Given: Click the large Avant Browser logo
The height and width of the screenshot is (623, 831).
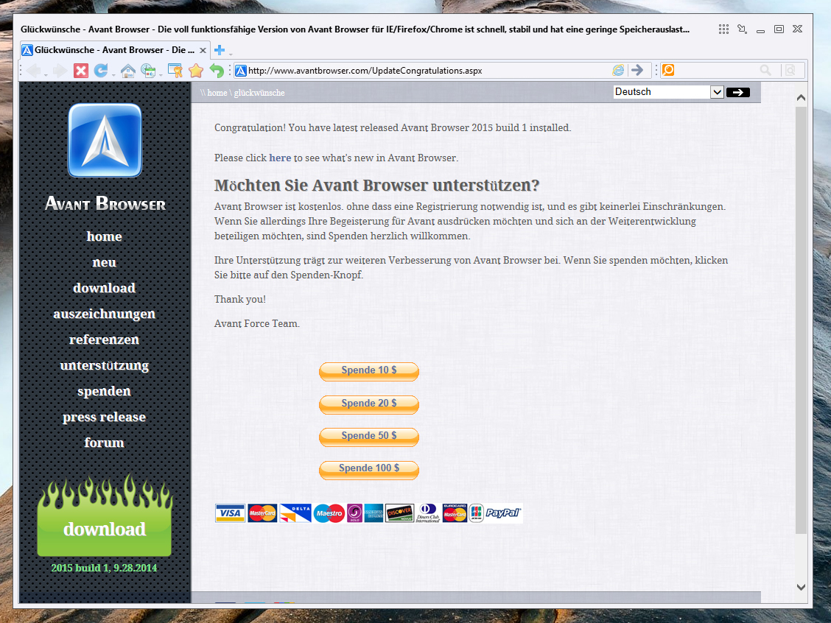Looking at the screenshot, I should [105, 141].
